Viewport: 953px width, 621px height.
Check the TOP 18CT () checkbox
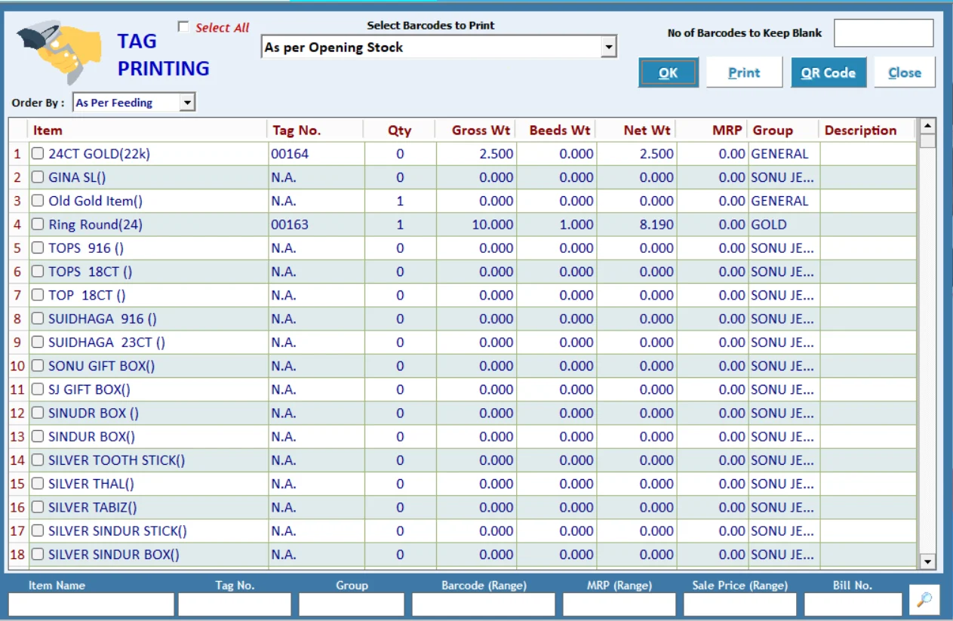[38, 295]
